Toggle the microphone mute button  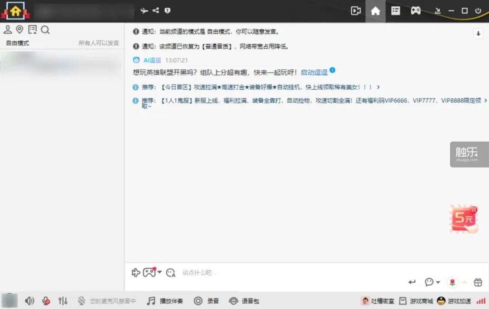46,301
